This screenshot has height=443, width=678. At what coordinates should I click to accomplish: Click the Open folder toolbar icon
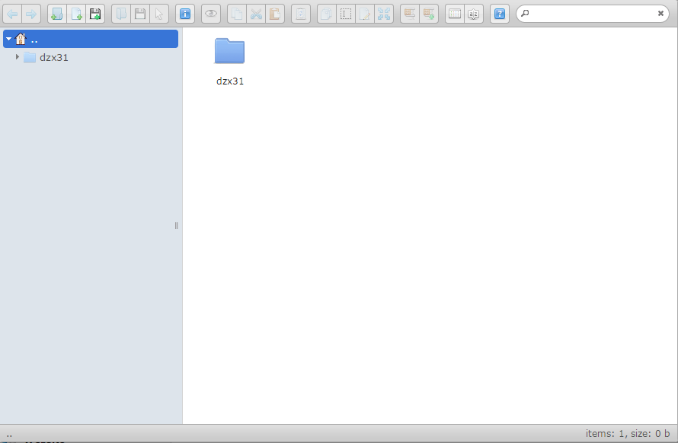coord(121,14)
